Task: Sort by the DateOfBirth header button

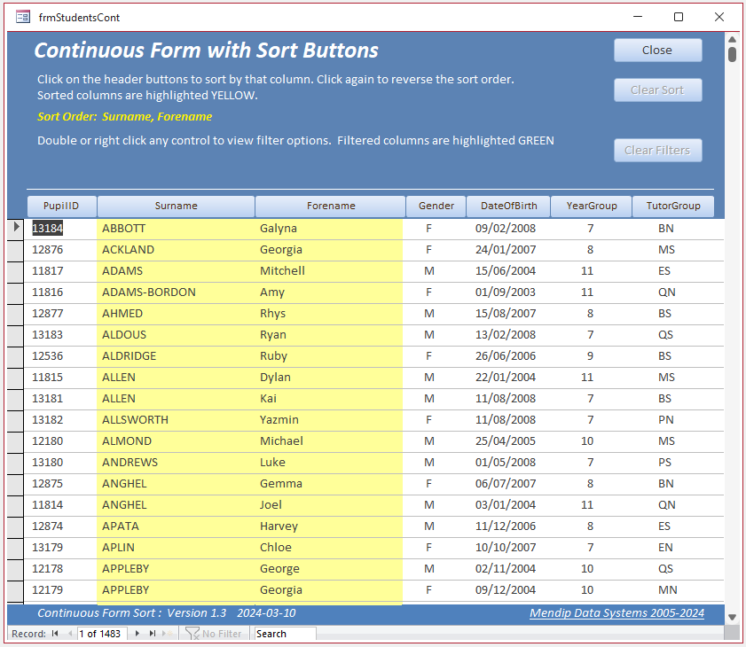Action: 508,206
